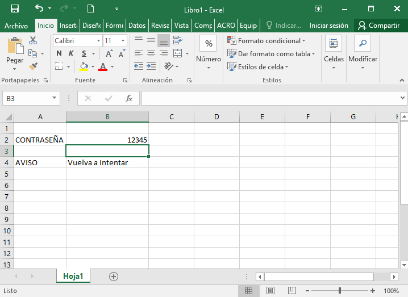
Task: Add a new sheet with plus icon
Action: (x=114, y=277)
